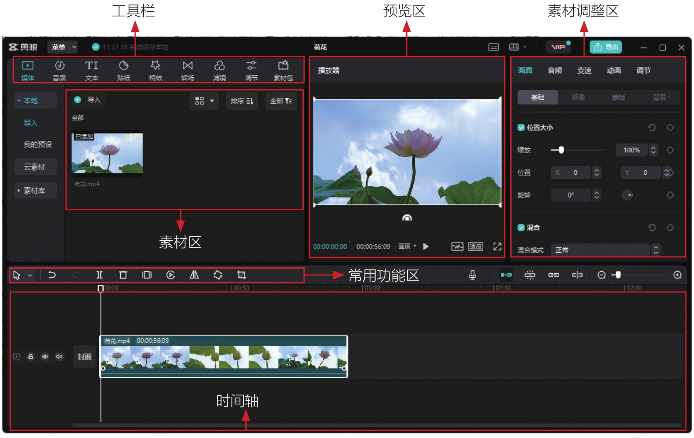Toggle auto snapping in timeline
Image resolution: width=694 pixels, height=438 pixels.
530,275
